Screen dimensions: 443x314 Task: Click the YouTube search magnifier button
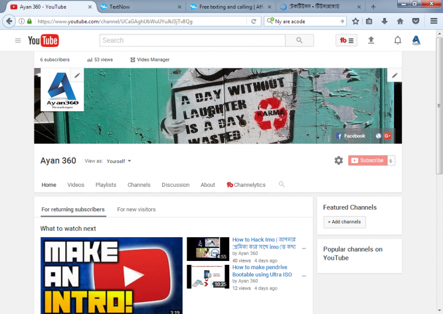300,40
